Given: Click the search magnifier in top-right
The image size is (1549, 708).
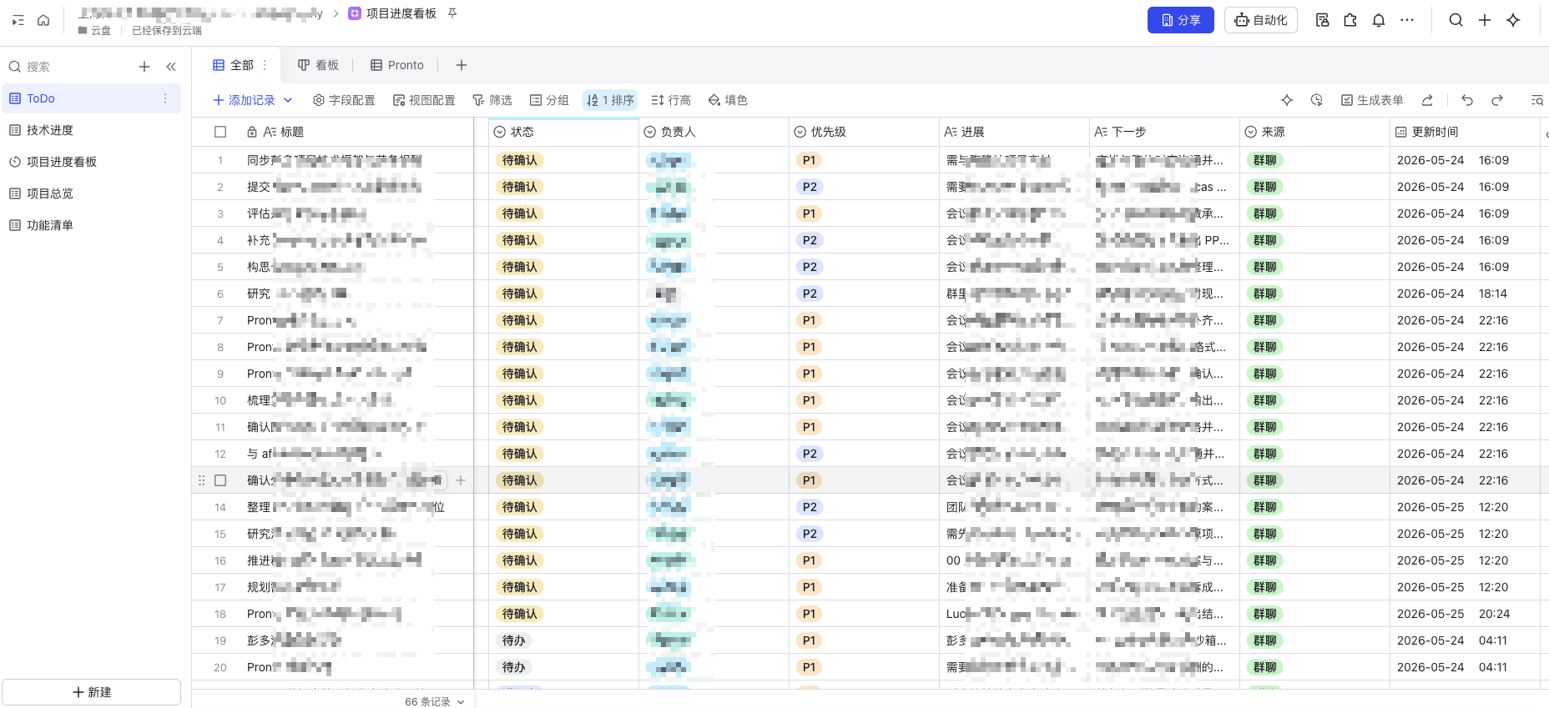Looking at the screenshot, I should [1456, 20].
